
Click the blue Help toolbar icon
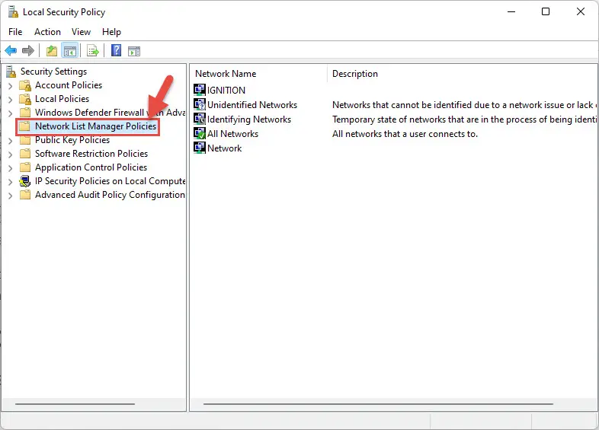click(x=116, y=50)
